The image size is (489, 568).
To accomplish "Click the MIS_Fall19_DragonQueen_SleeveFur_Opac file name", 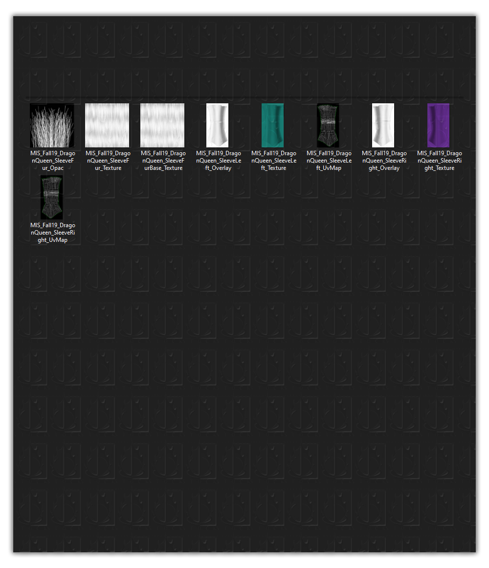I will point(53,161).
